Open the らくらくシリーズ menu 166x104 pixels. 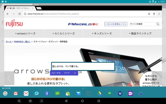tap(64, 34)
